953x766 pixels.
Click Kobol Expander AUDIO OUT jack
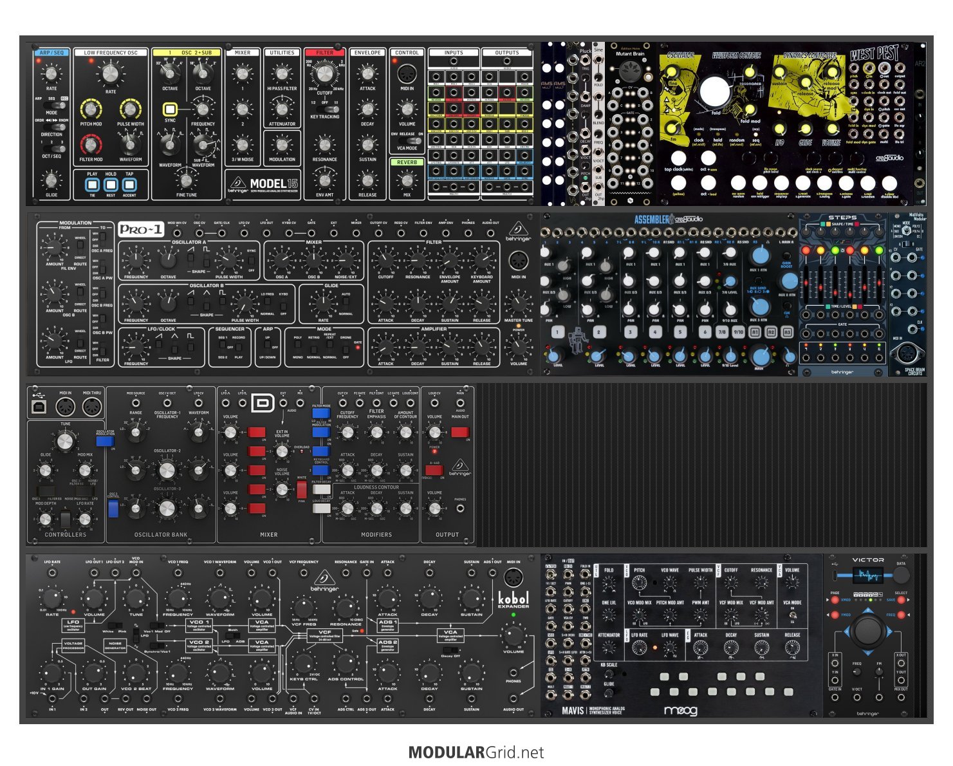(514, 699)
